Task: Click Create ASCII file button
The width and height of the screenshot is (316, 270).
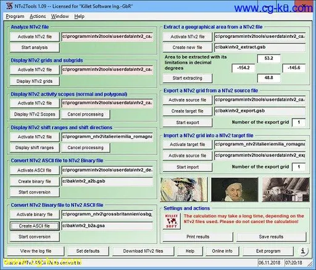Action: pos(35,226)
